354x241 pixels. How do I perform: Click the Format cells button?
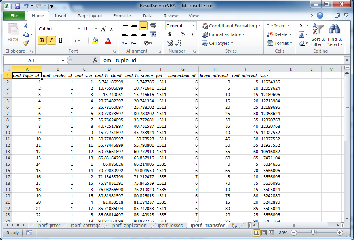click(280, 43)
